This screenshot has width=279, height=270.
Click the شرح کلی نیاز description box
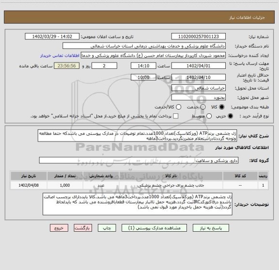(138, 136)
